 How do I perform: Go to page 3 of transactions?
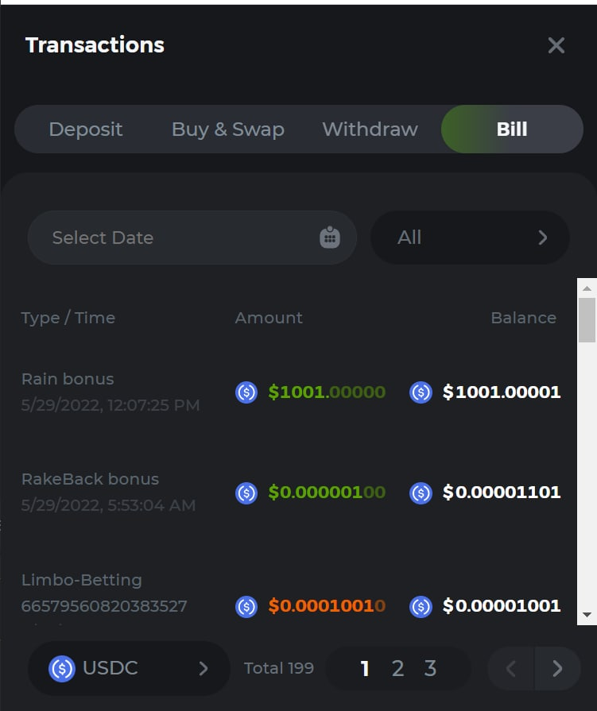tap(430, 668)
